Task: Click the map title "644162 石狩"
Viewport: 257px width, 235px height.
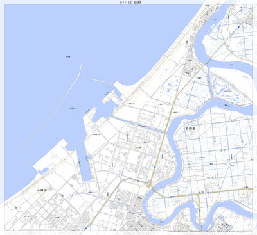Action: tap(130, 3)
